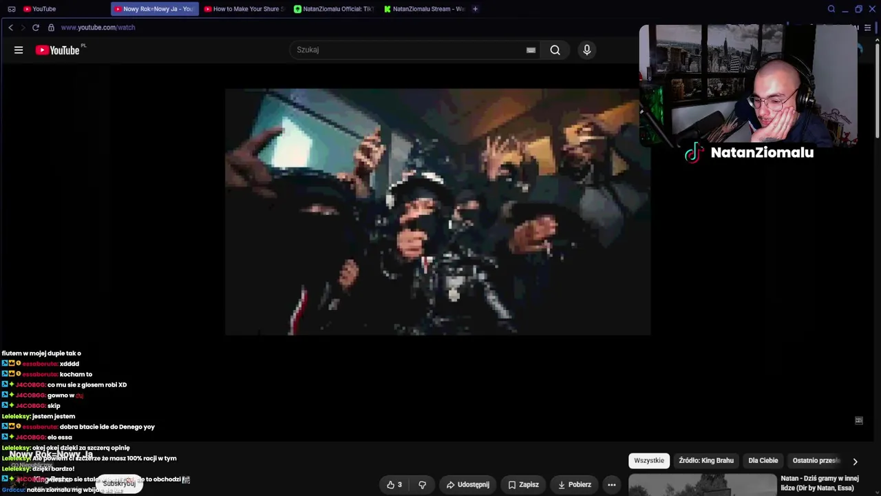
Task: Open the YouTube hamburger guide menu
Action: [x=19, y=50]
